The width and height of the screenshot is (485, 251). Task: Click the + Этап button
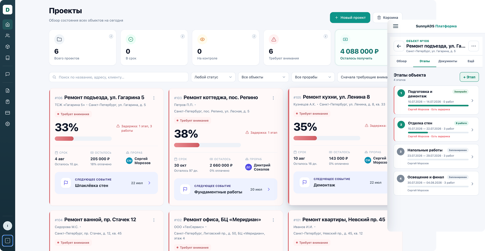point(469,77)
